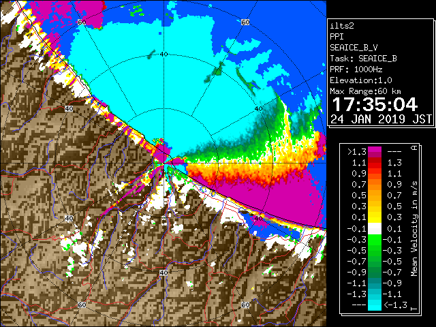The width and height of the screenshot is (436, 327).
Task: Click the 60 range label in the northwest
Action: coord(82,22)
